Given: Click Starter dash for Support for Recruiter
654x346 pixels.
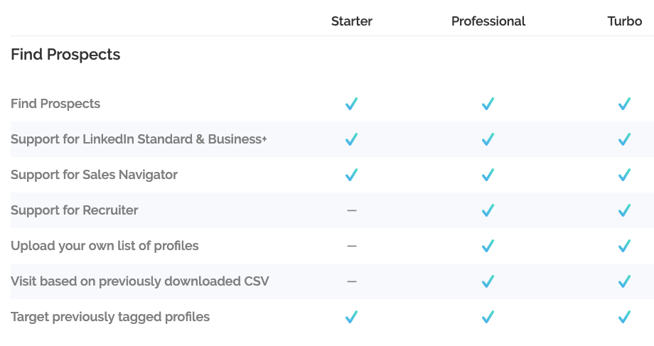Looking at the screenshot, I should click(352, 210).
